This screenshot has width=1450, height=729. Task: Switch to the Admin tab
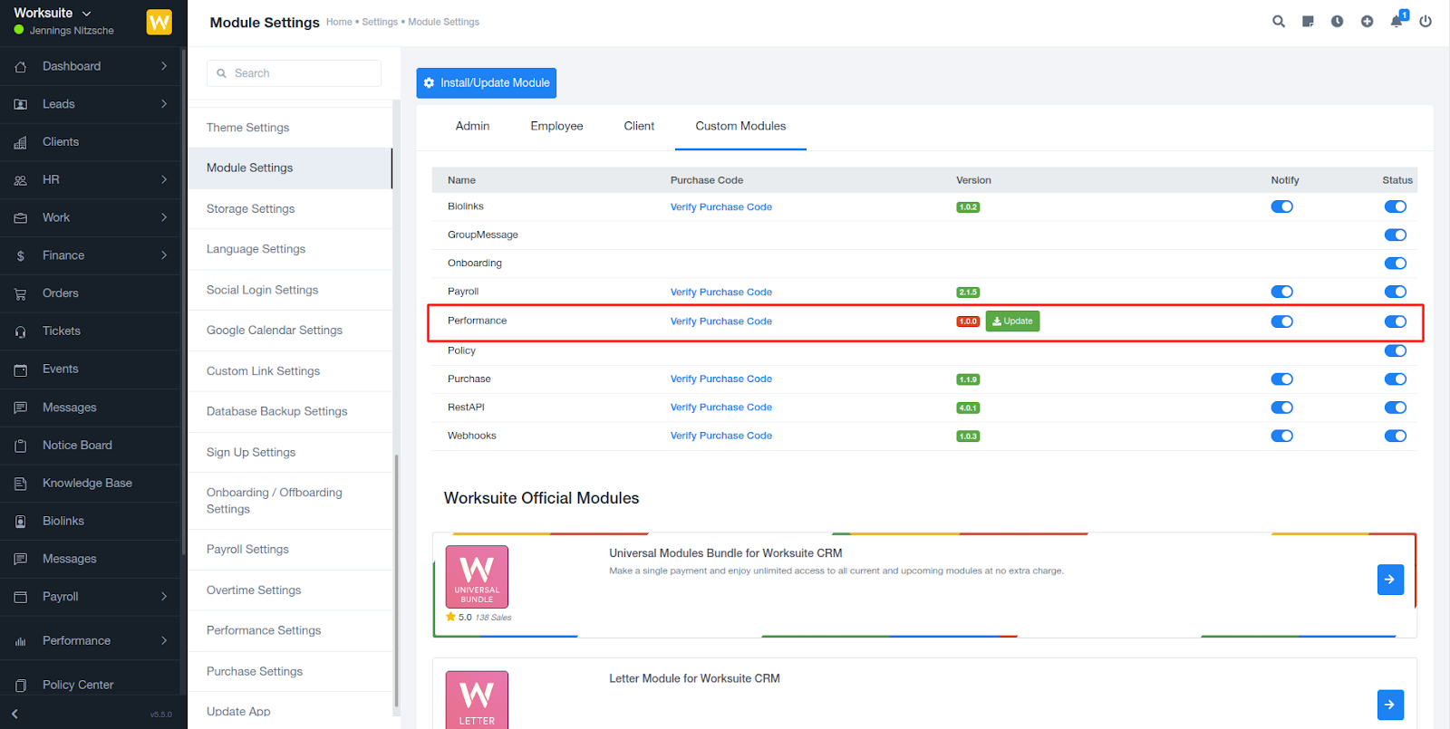click(x=472, y=126)
